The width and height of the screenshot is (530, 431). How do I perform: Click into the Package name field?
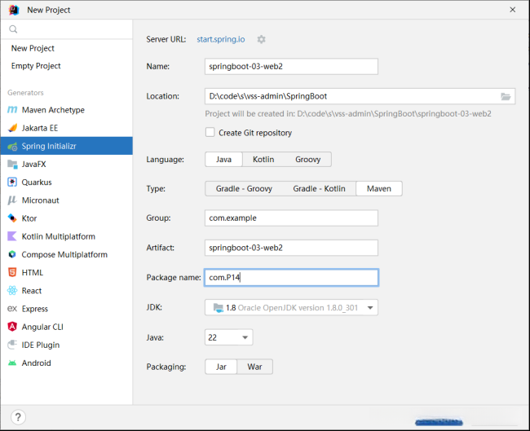point(291,278)
